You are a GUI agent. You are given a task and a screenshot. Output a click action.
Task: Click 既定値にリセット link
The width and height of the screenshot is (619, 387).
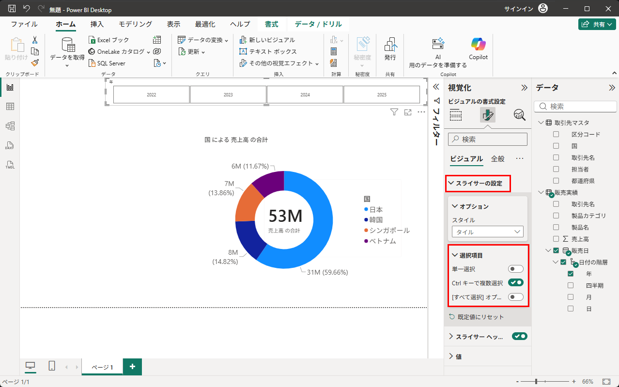point(477,317)
